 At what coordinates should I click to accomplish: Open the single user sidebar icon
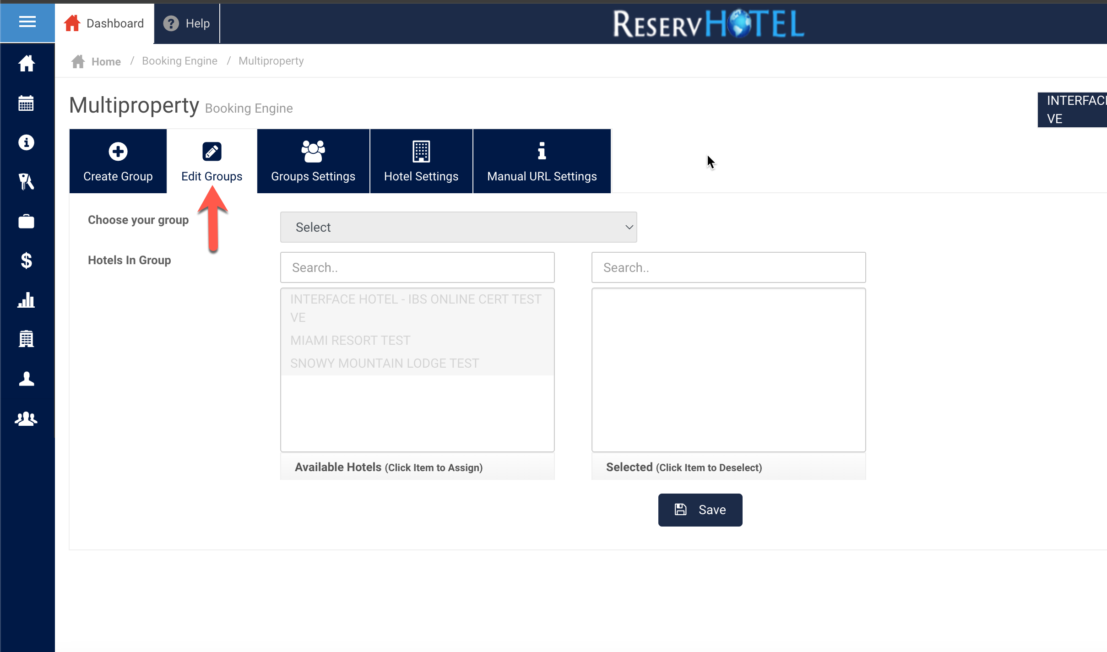coord(26,379)
